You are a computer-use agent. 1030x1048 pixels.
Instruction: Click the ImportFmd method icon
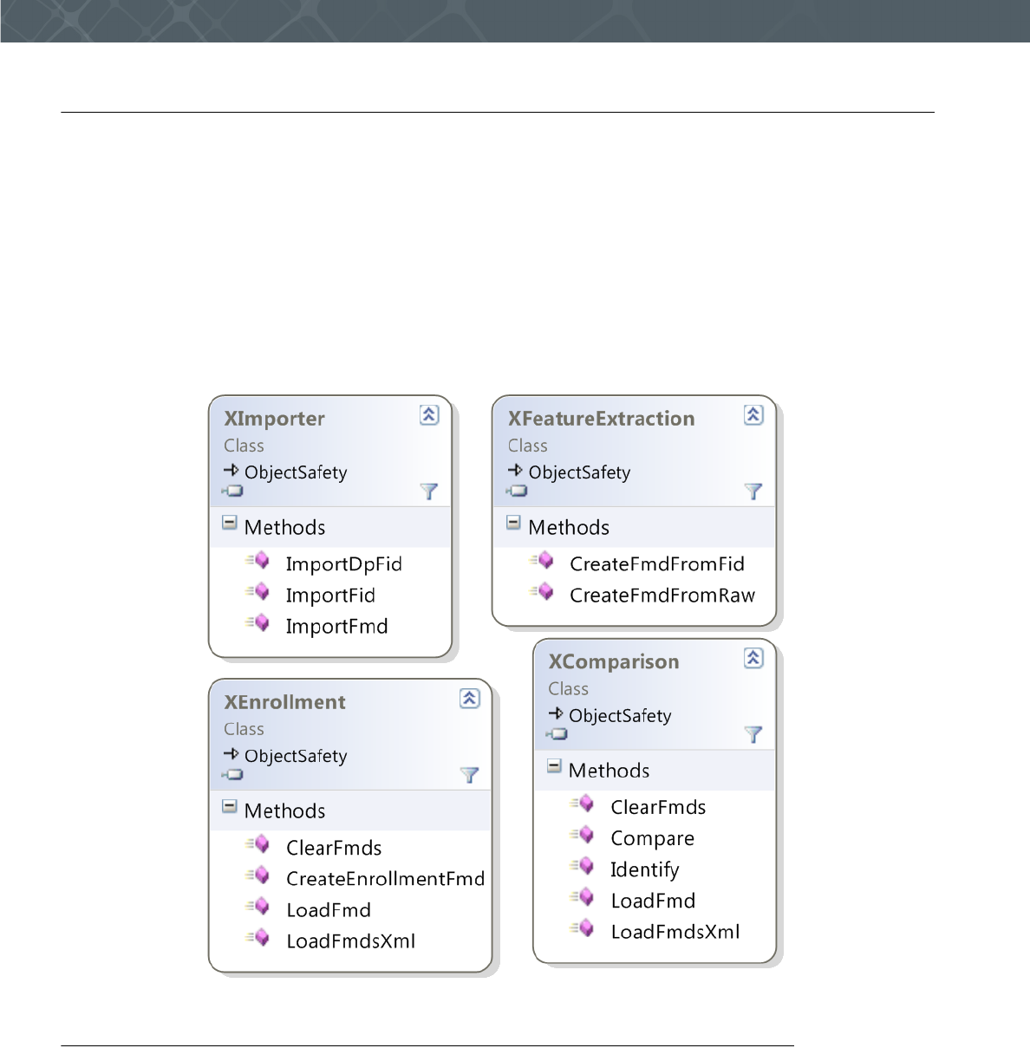coord(257,623)
